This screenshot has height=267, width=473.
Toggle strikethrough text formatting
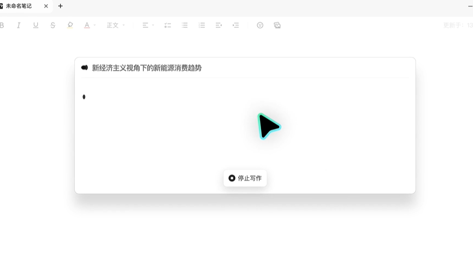(x=52, y=25)
